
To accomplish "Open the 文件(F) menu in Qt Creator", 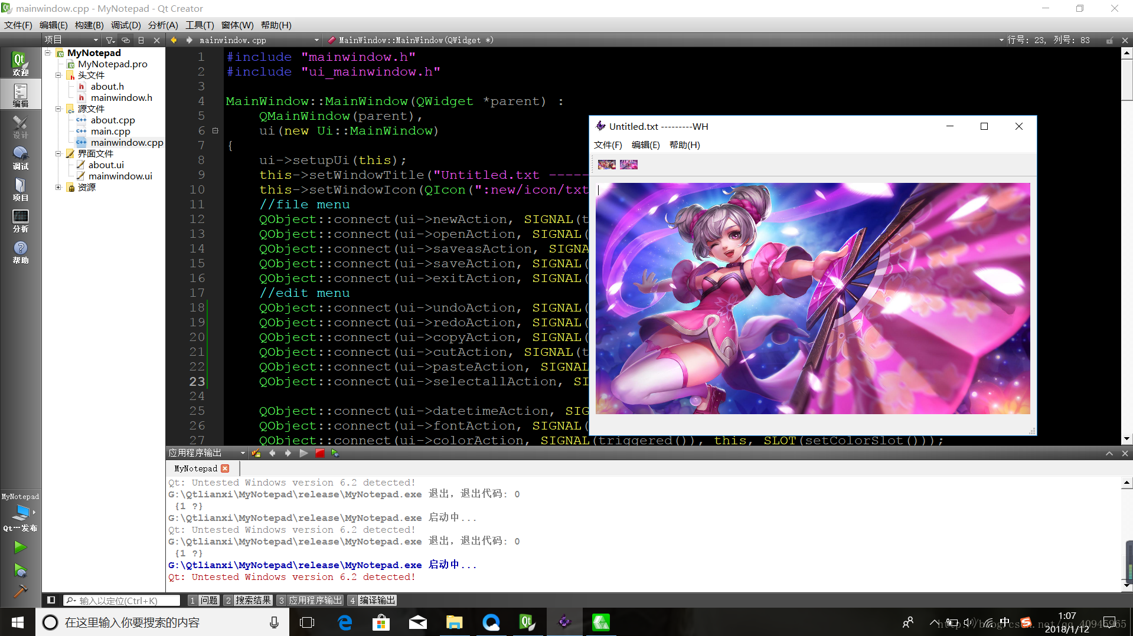I will click(x=18, y=25).
